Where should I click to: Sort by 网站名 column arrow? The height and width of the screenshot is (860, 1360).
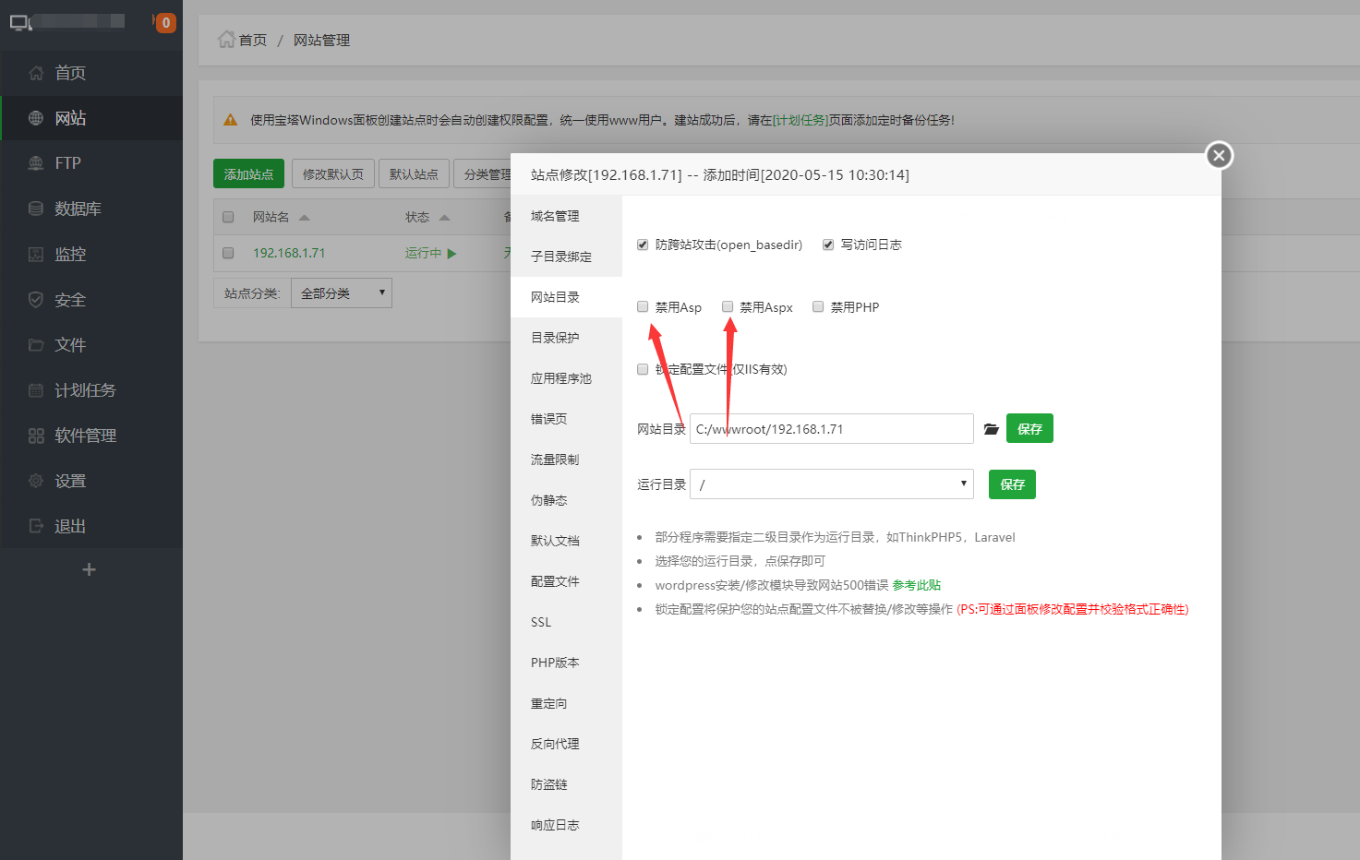pos(304,218)
